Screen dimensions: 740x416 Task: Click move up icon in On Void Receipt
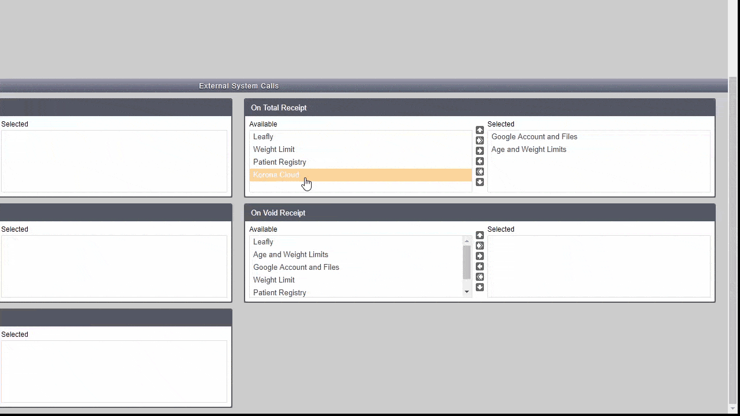click(480, 235)
